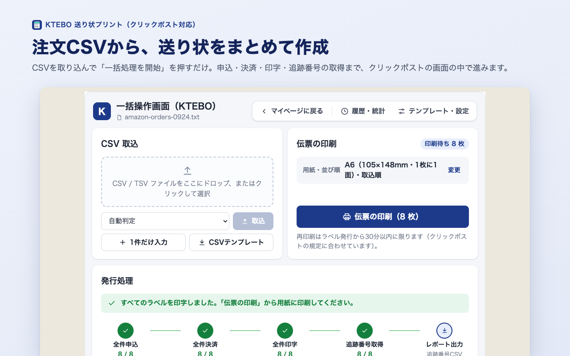Open テンプレート・設定 settings
This screenshot has height=356, width=570.
(x=433, y=111)
